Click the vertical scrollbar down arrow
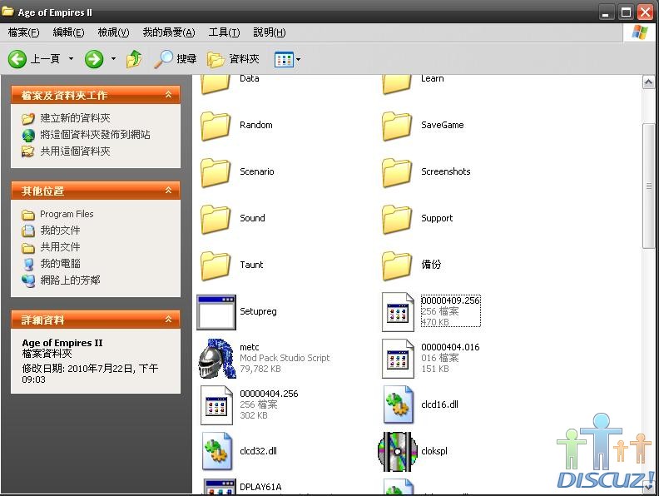The height and width of the screenshot is (496, 659). [x=650, y=487]
